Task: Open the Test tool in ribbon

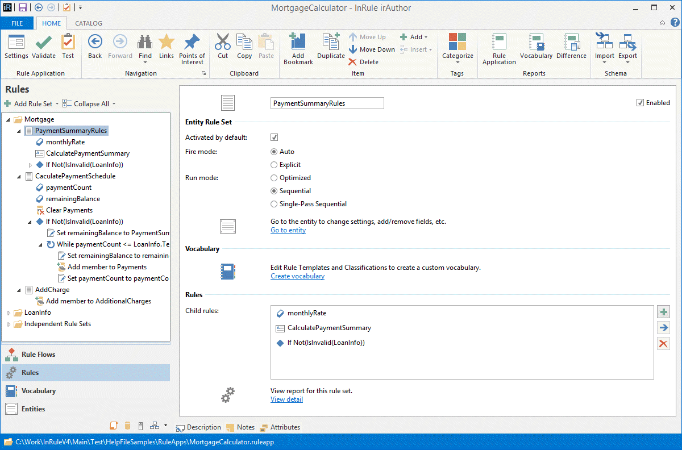Action: pyautogui.click(x=68, y=43)
